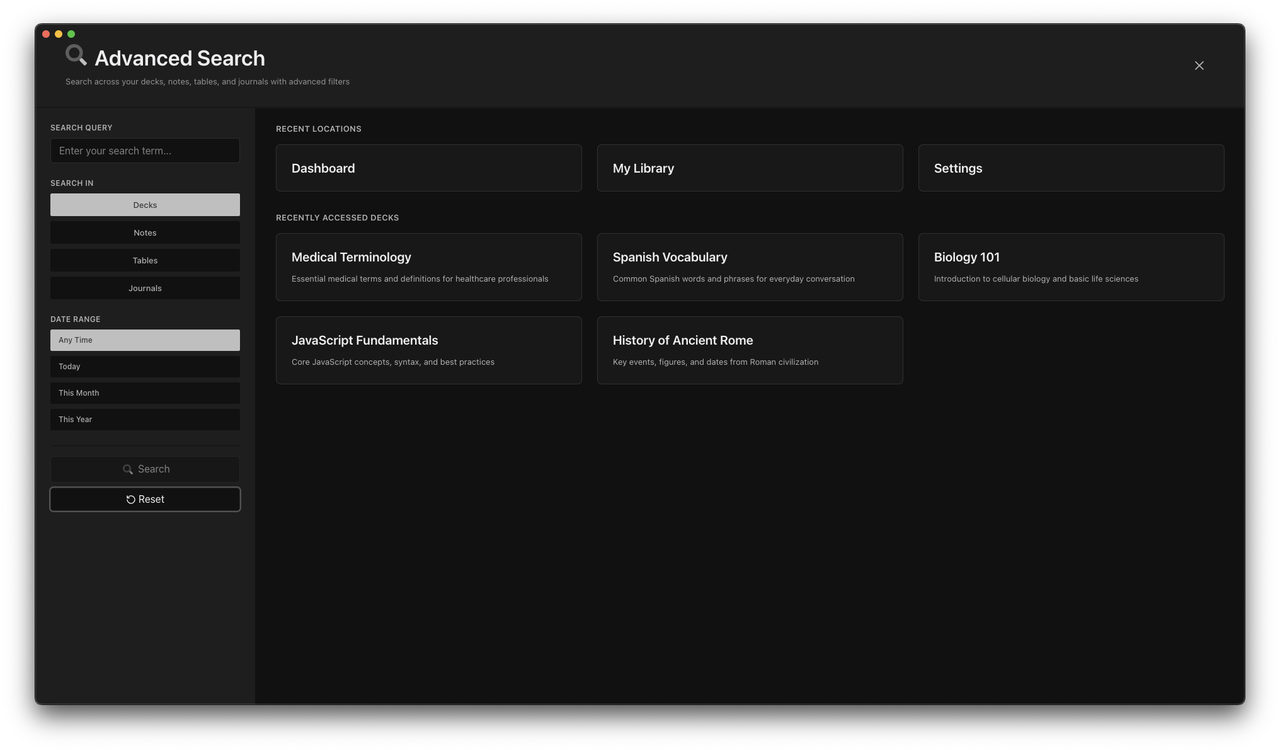Open the Spanish Vocabulary deck
Image resolution: width=1280 pixels, height=751 pixels.
coord(750,267)
